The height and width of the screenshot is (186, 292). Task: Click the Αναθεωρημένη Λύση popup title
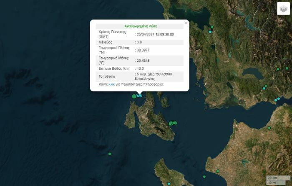[139, 26]
